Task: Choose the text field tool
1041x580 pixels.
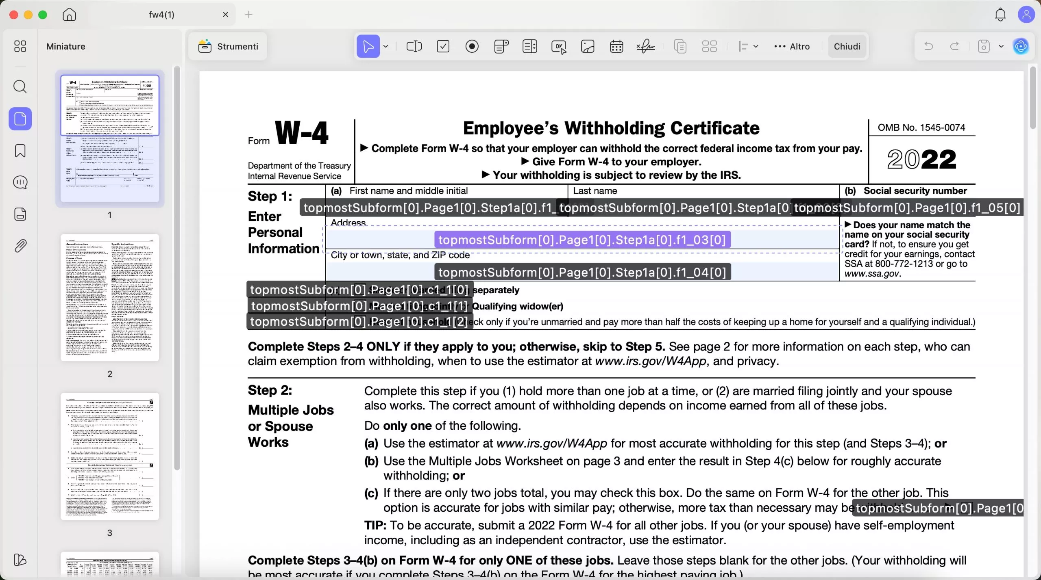Action: click(414, 46)
